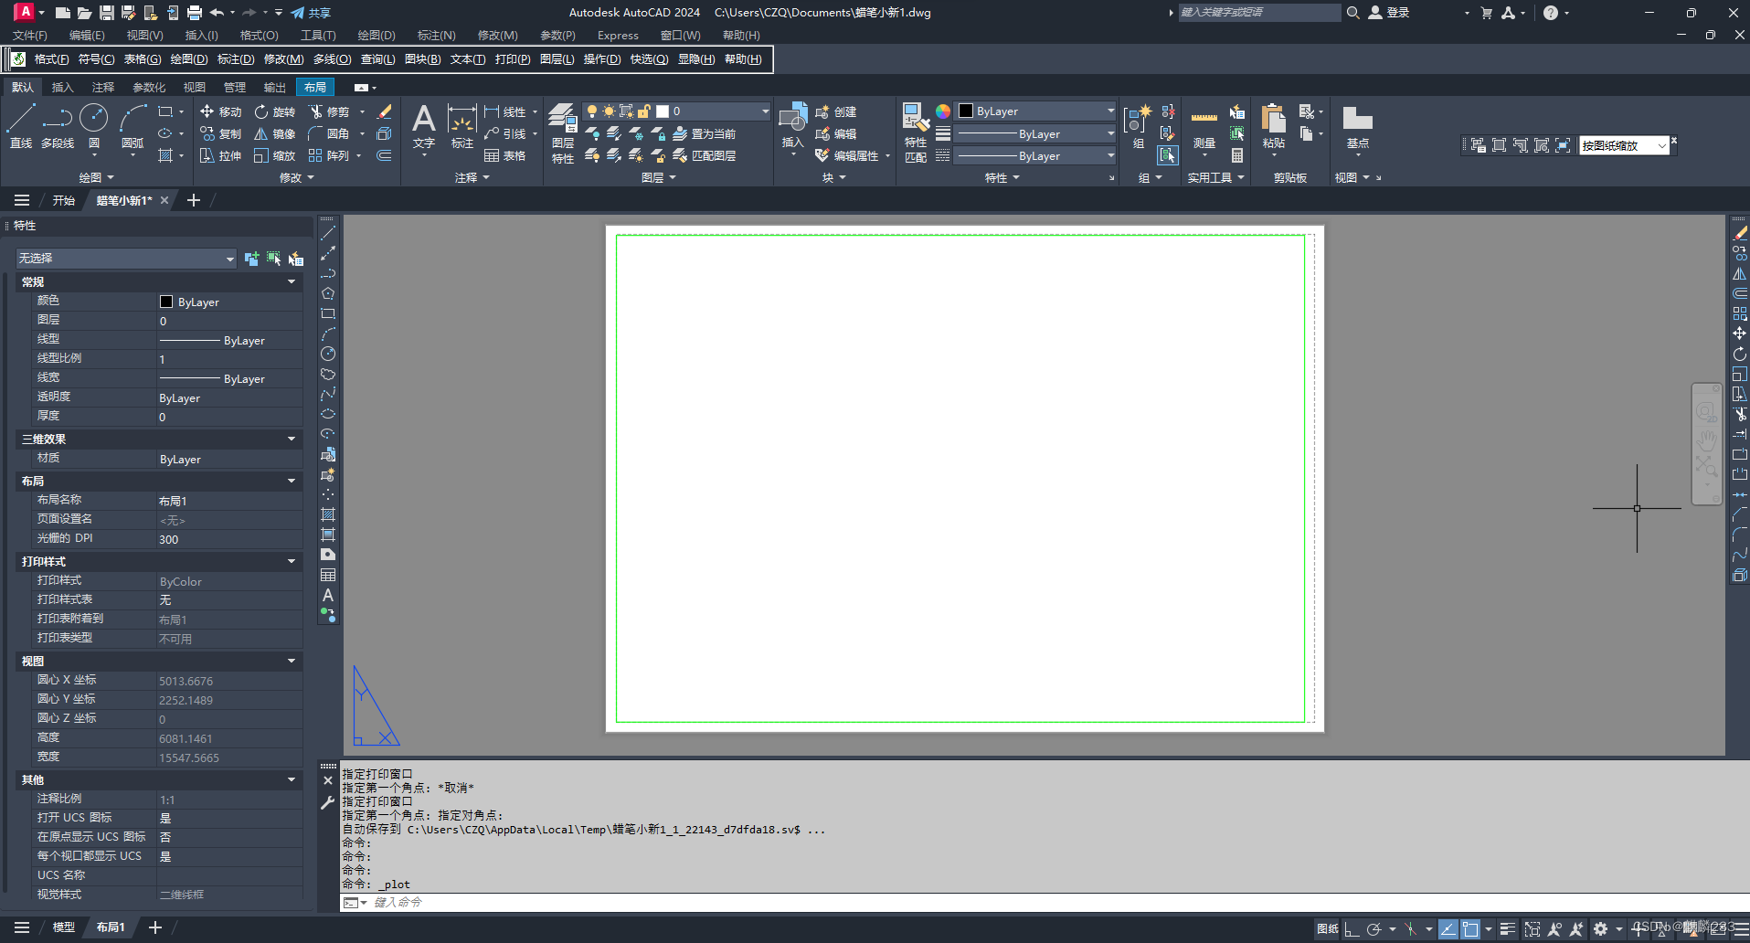Click the keyword search box in title bar

(x=1259, y=12)
